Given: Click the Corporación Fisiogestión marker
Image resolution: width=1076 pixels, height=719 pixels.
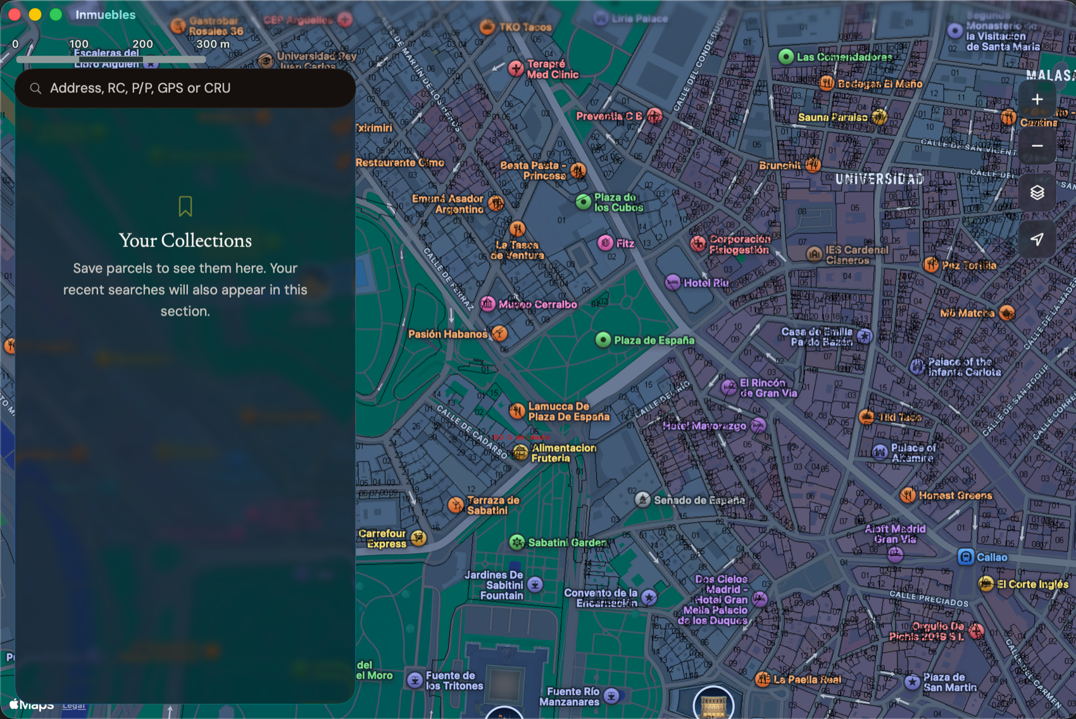Looking at the screenshot, I should 698,244.
